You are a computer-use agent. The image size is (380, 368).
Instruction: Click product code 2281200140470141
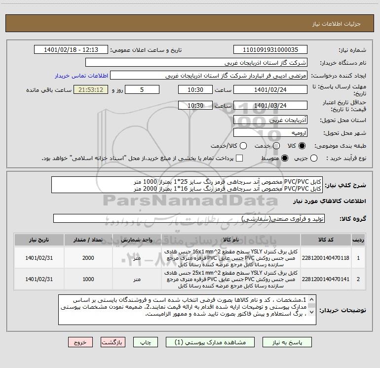click(326, 279)
